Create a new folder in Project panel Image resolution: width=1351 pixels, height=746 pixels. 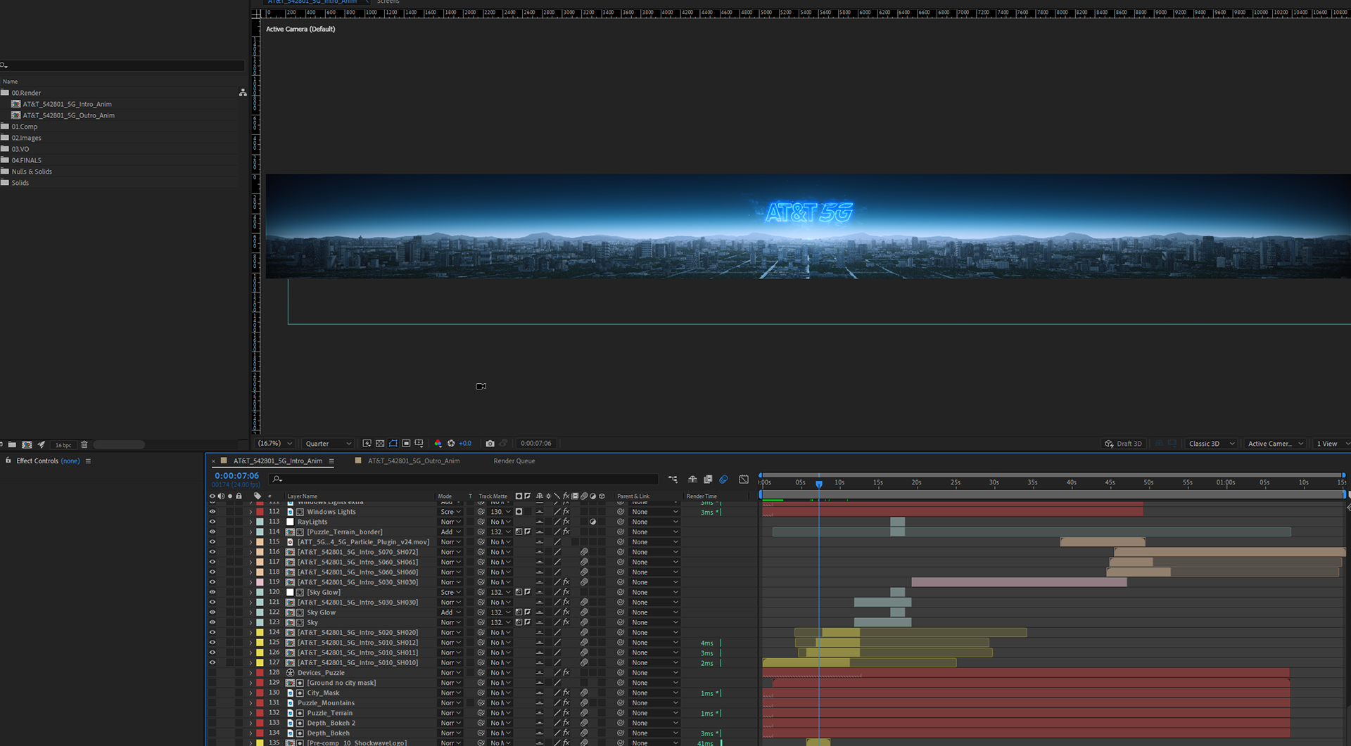click(12, 444)
